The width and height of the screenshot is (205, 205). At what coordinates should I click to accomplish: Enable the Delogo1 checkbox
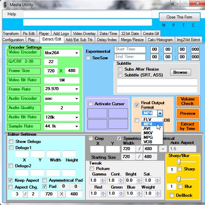[x=11, y=148]
